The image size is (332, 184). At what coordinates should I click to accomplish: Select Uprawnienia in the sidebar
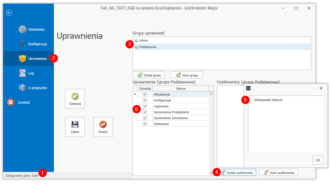pyautogui.click(x=29, y=58)
